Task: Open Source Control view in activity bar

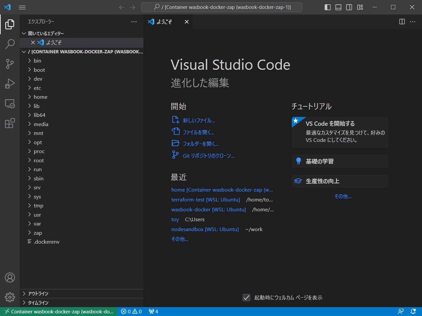Action: 10,64
